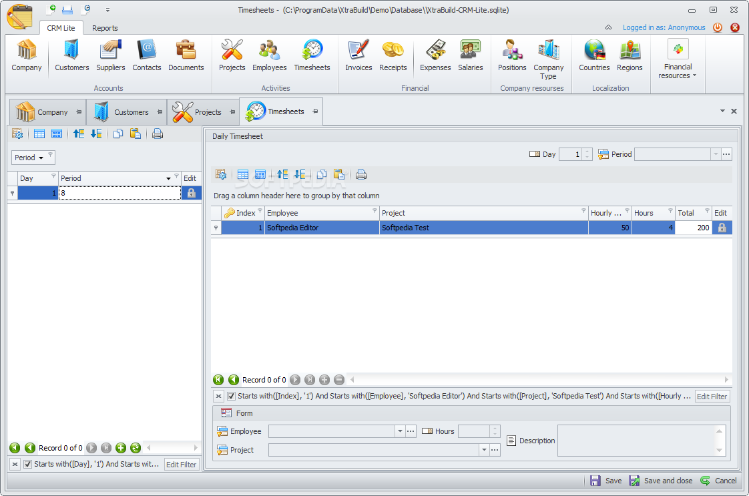The height and width of the screenshot is (496, 749).
Task: Remove the Daily Timesheet filter with X
Action: (x=218, y=396)
